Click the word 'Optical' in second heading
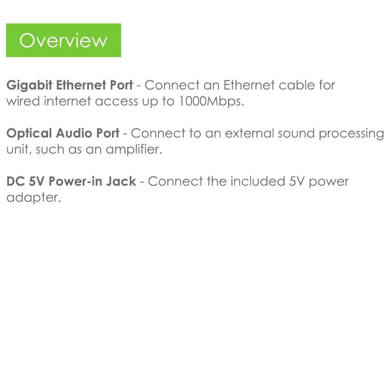384x385 pixels. pos(29,134)
